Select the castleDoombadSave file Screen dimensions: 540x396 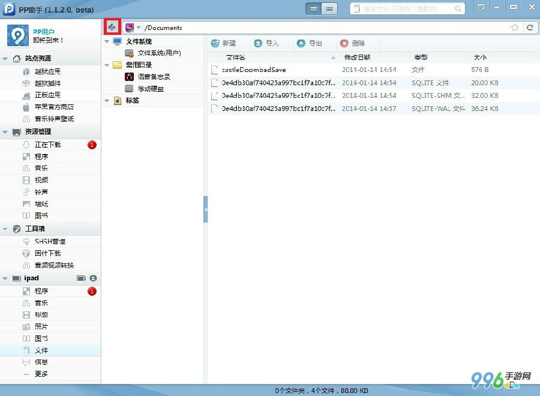pos(374,70)
